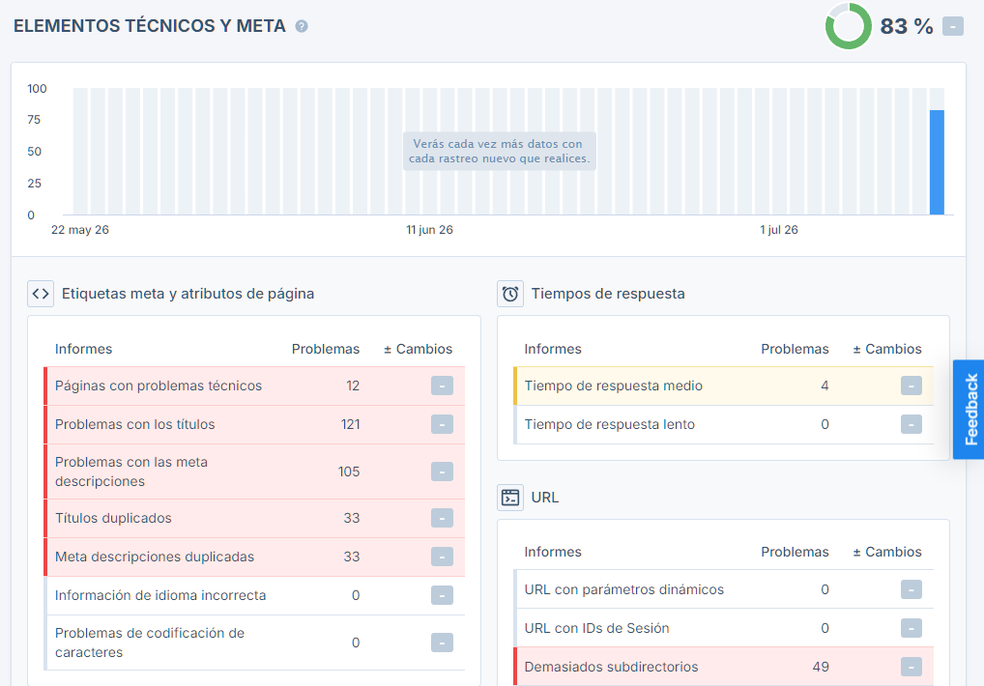Viewport: 984px width, 686px height.
Task: Click the Informes header in URL table
Action: 553,552
